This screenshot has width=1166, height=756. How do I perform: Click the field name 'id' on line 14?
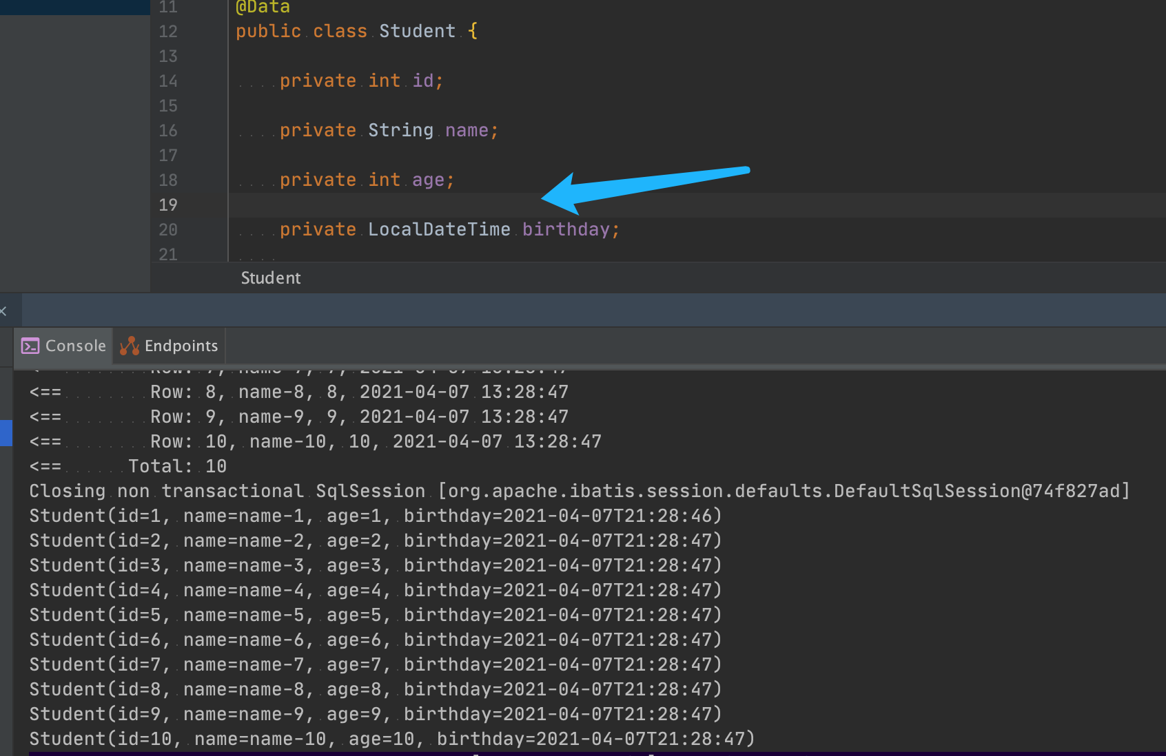(423, 81)
